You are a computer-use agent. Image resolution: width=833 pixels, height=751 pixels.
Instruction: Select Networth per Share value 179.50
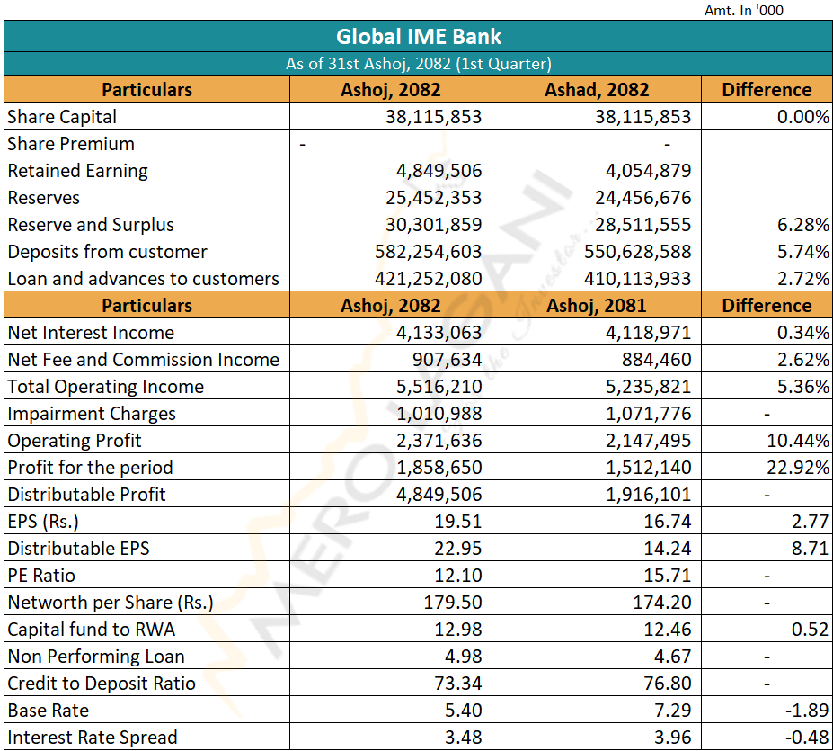click(x=453, y=603)
